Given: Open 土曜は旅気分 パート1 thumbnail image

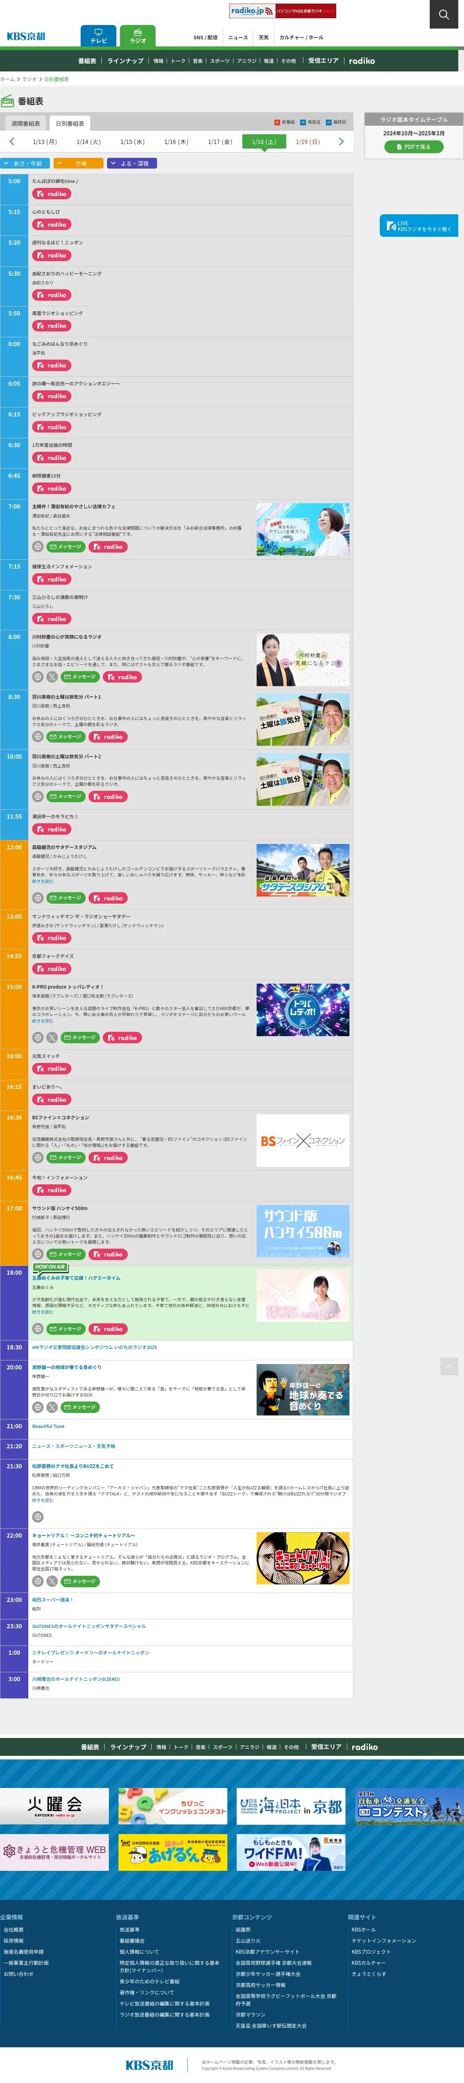Looking at the screenshot, I should pyautogui.click(x=303, y=720).
